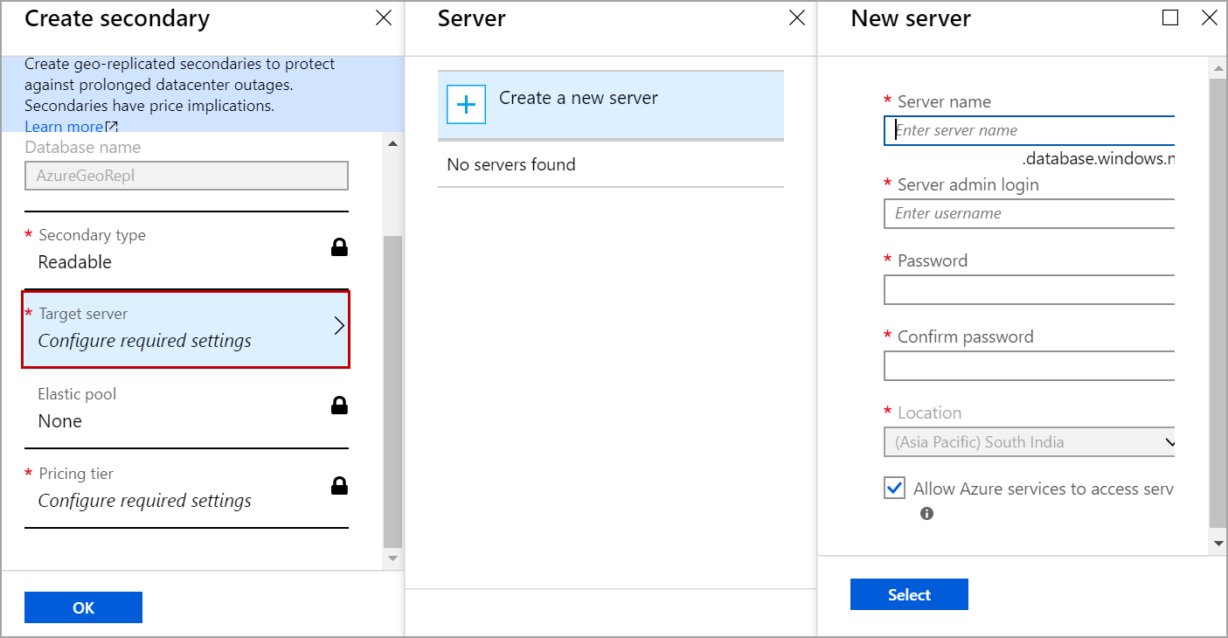The image size is (1228, 638).
Task: Close the Server blade
Action: [x=797, y=18]
